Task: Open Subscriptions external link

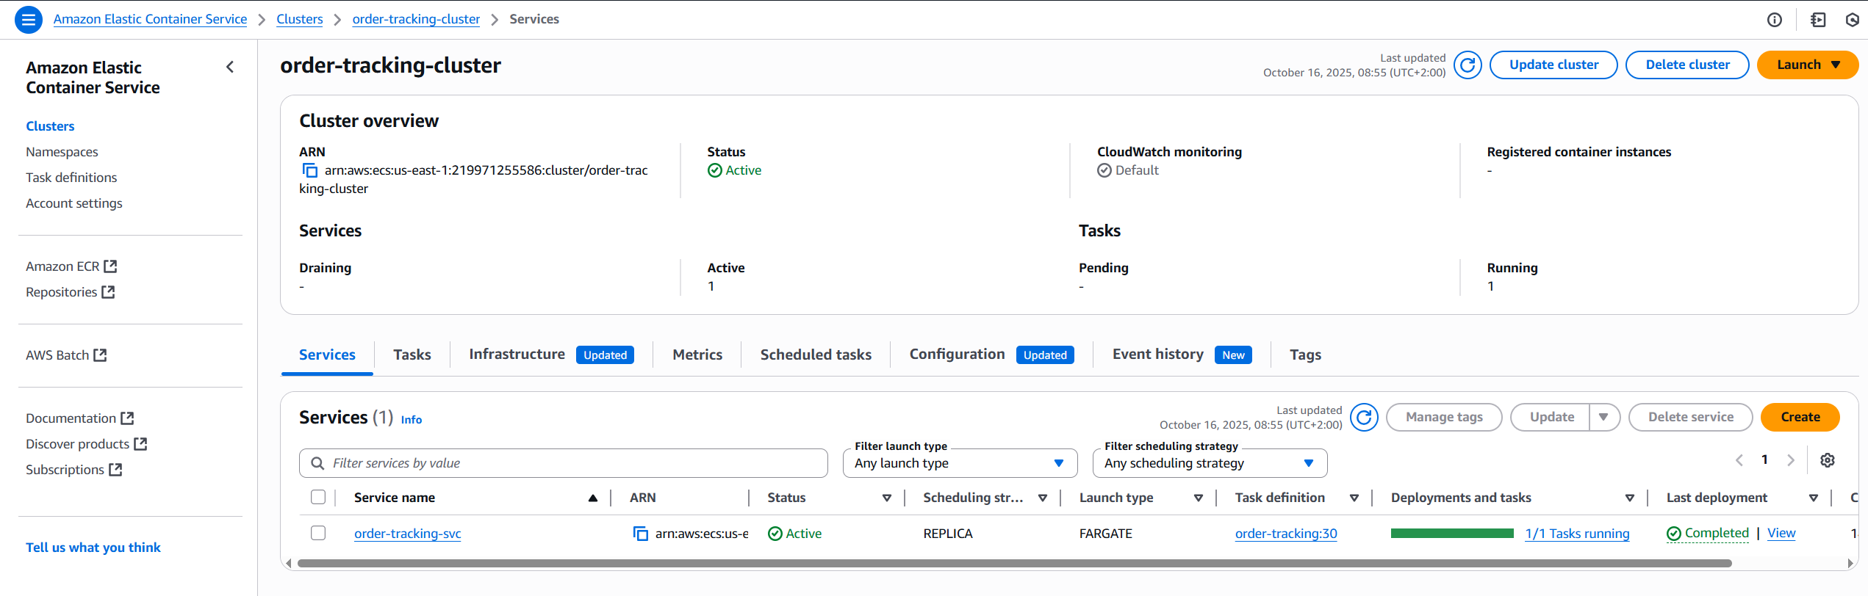Action: (x=73, y=470)
